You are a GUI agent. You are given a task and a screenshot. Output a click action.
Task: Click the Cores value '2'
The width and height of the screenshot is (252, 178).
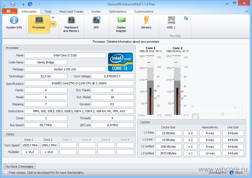coord(46,118)
